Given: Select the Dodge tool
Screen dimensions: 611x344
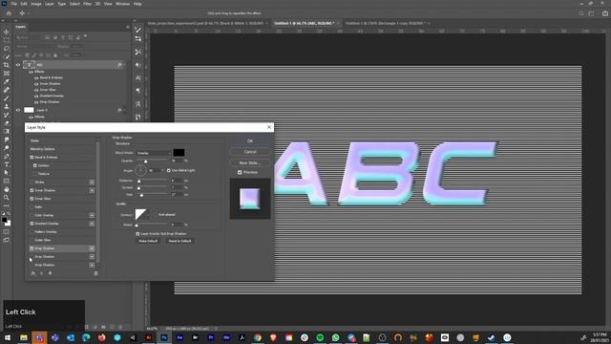Looking at the screenshot, I should tap(7, 148).
